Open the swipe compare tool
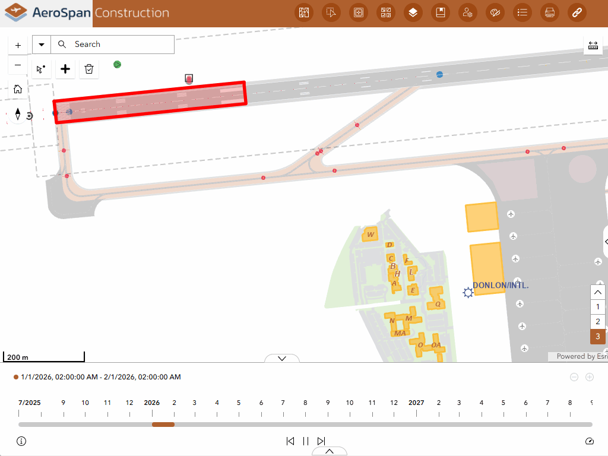608x456 pixels. pyautogui.click(x=304, y=12)
